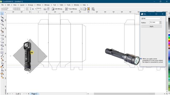Open the Effects menu
Screen dimensions: 170x95
coord(39,5)
